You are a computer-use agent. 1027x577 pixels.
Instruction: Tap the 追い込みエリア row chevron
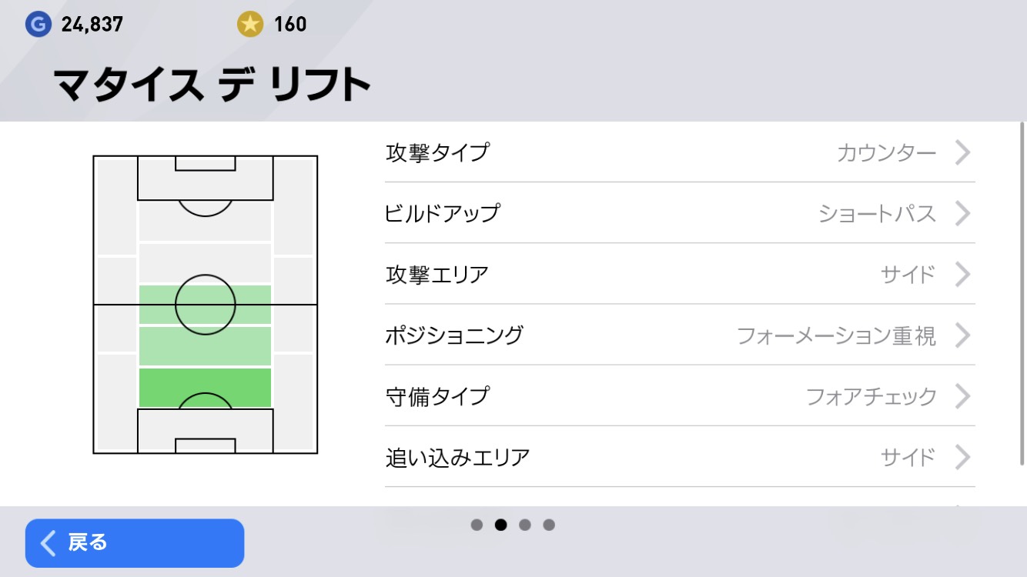coord(962,457)
